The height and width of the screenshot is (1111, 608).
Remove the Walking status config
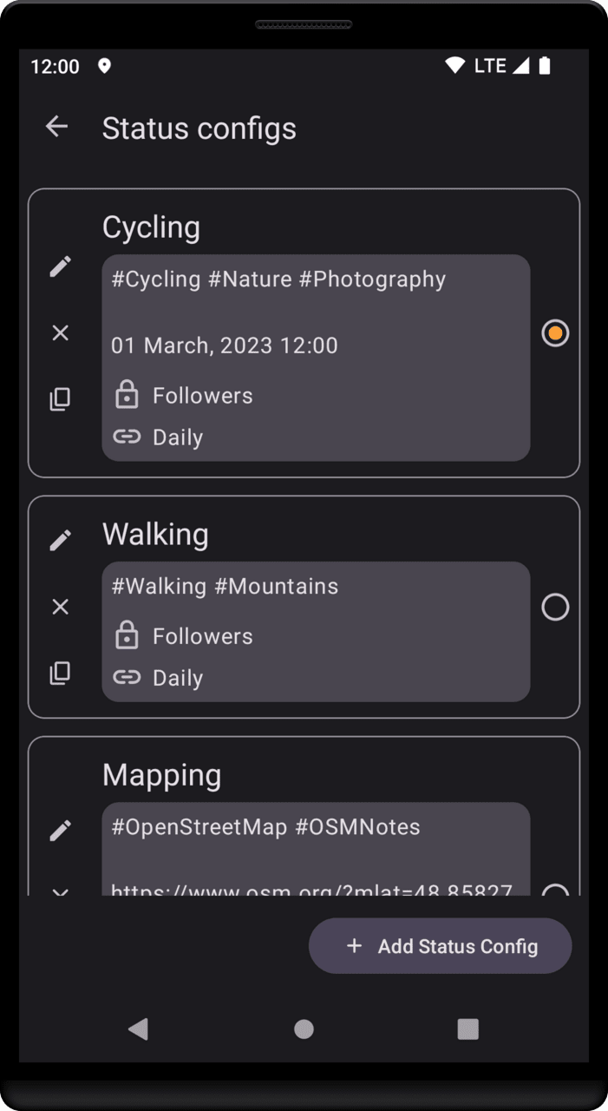[x=60, y=607]
